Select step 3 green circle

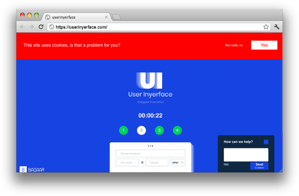click(159, 130)
